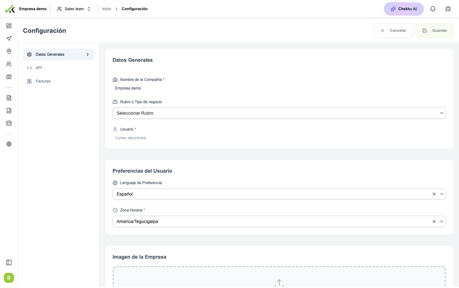Open the folded map icon in the sidebar

pos(9,77)
